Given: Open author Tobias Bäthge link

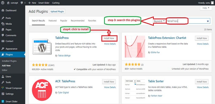Looking at the screenshot, I should click(x=64, y=56).
